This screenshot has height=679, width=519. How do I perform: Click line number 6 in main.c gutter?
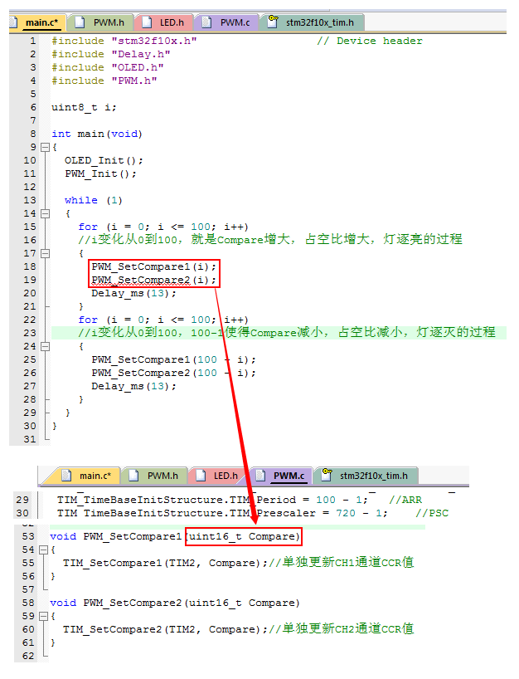coord(33,107)
